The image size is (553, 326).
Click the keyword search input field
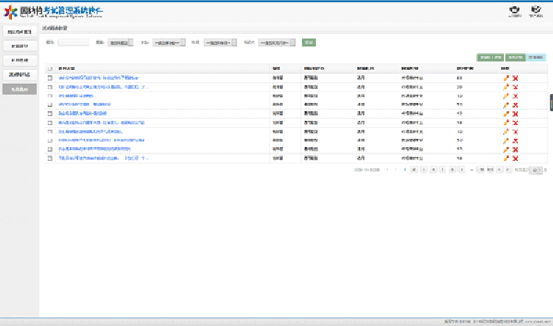pyautogui.click(x=73, y=43)
